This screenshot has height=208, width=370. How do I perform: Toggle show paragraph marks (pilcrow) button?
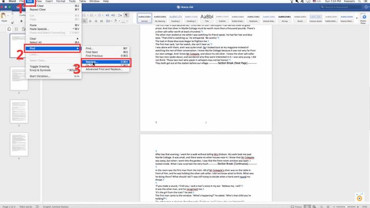point(126,15)
